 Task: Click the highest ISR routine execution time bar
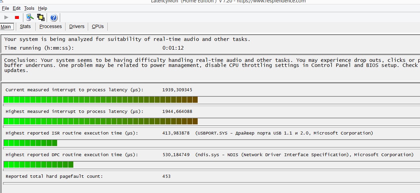[x=30, y=143]
